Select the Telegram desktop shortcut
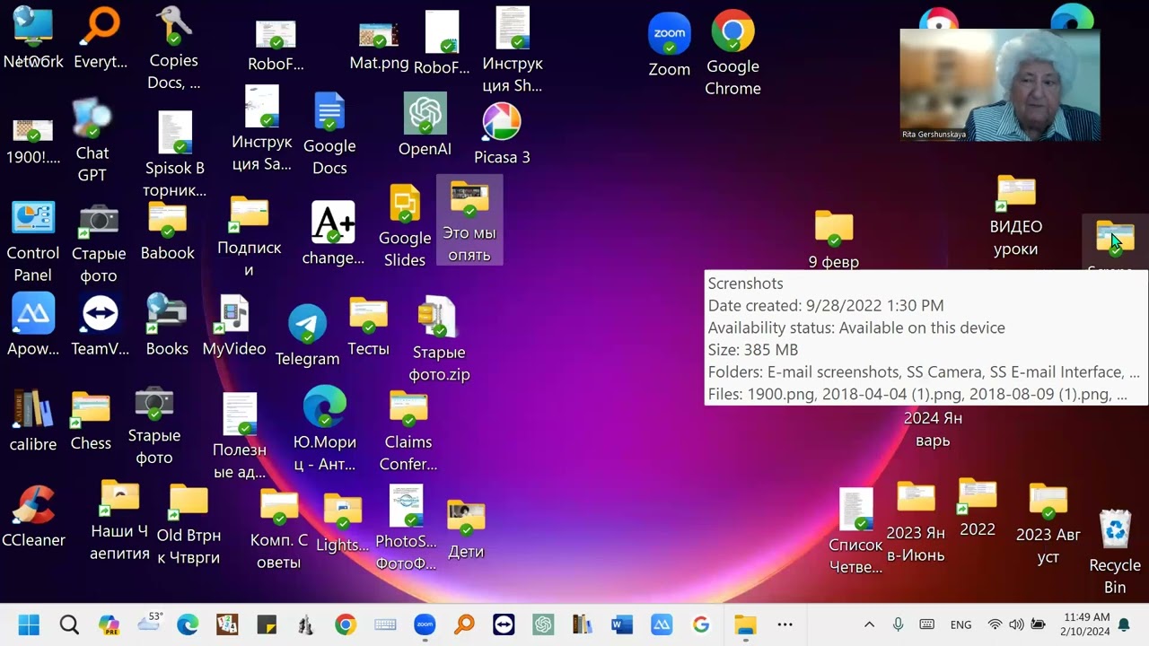Screen dimensions: 1149x646 [307, 336]
